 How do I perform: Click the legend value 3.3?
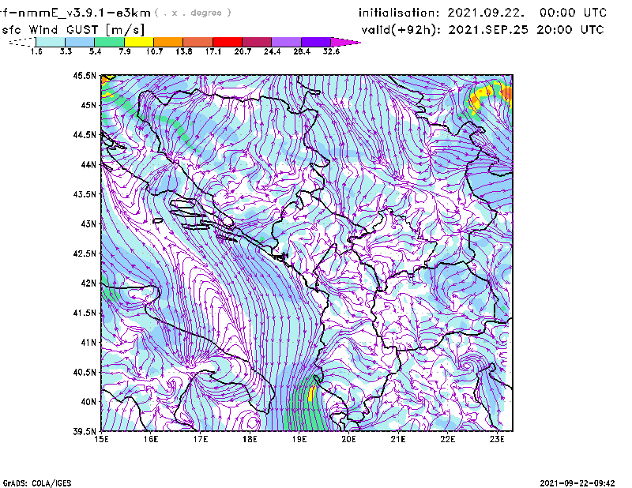click(x=66, y=51)
